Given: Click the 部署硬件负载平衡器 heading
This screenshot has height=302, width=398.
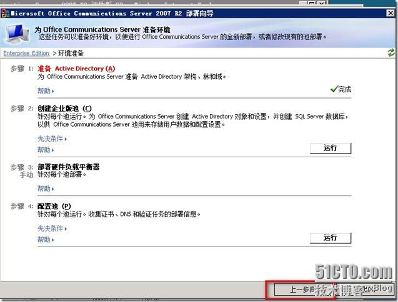Looking at the screenshot, I should (68, 167).
